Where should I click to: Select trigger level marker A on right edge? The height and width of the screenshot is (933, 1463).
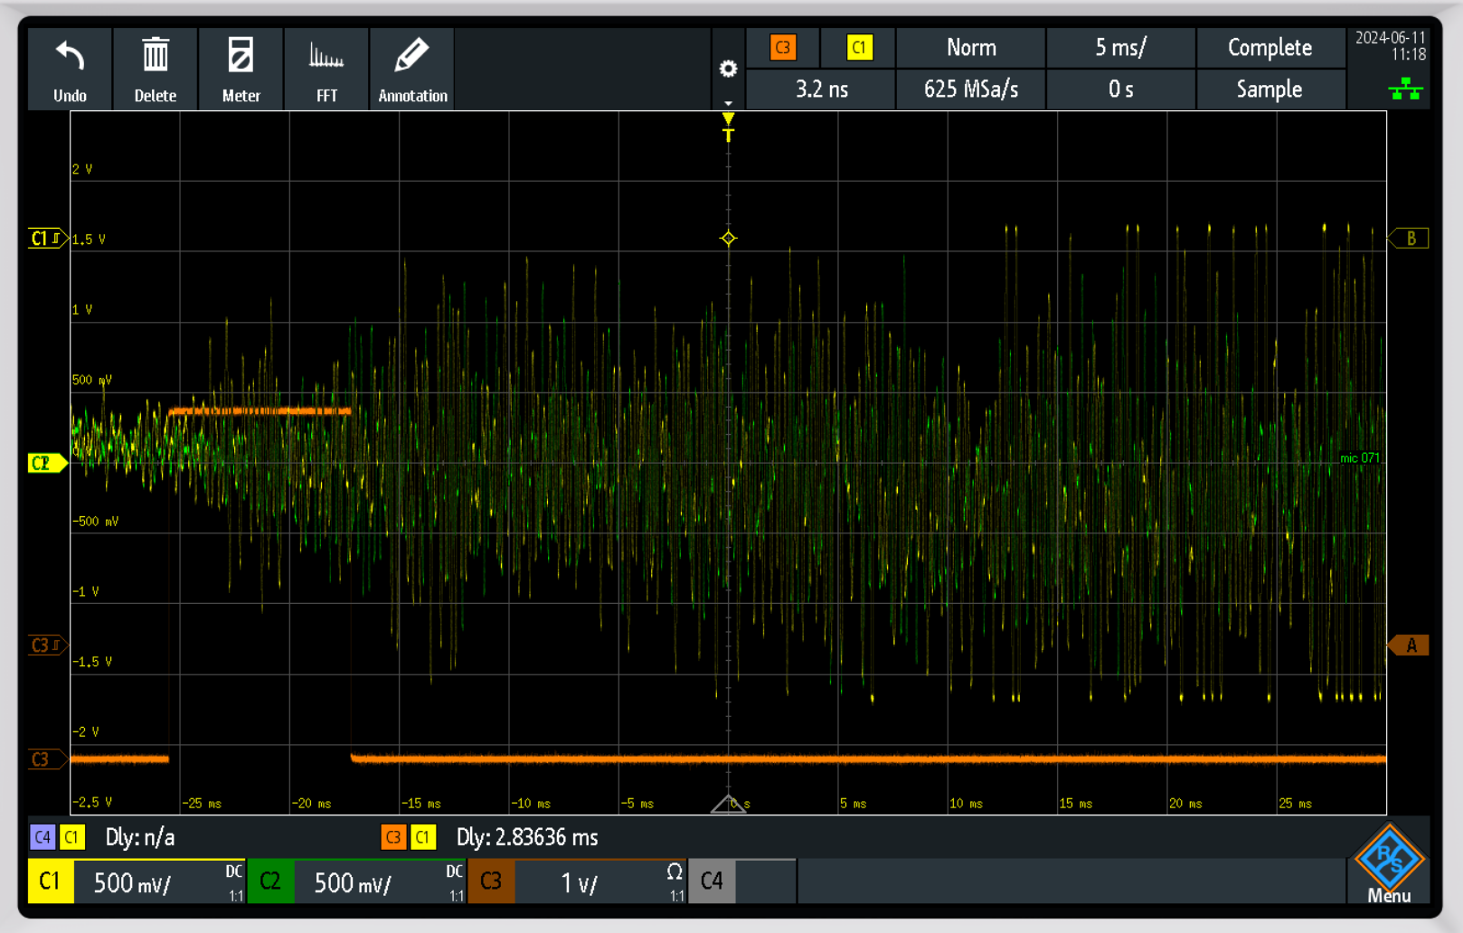tap(1409, 646)
